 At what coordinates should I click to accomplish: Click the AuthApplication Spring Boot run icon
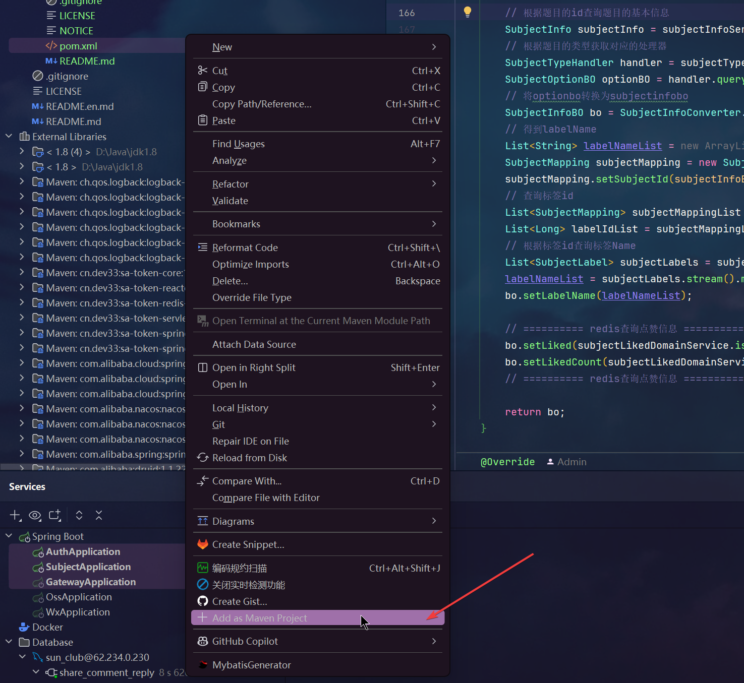pyautogui.click(x=38, y=552)
